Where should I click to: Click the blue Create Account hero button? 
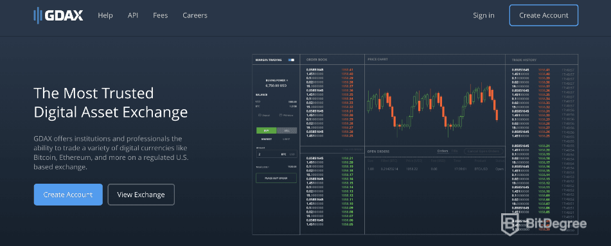coord(68,195)
